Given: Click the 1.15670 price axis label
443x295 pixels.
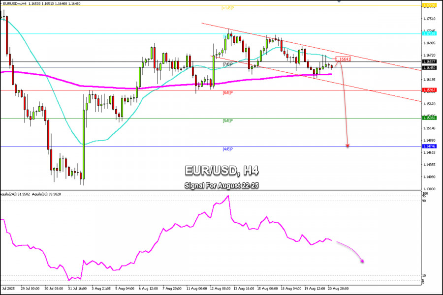Looking at the screenshot, I should (429, 104).
